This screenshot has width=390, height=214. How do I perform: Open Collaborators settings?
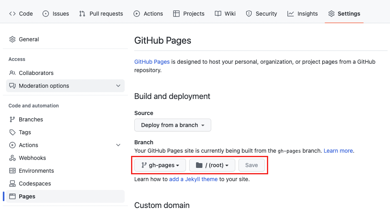tap(65, 73)
